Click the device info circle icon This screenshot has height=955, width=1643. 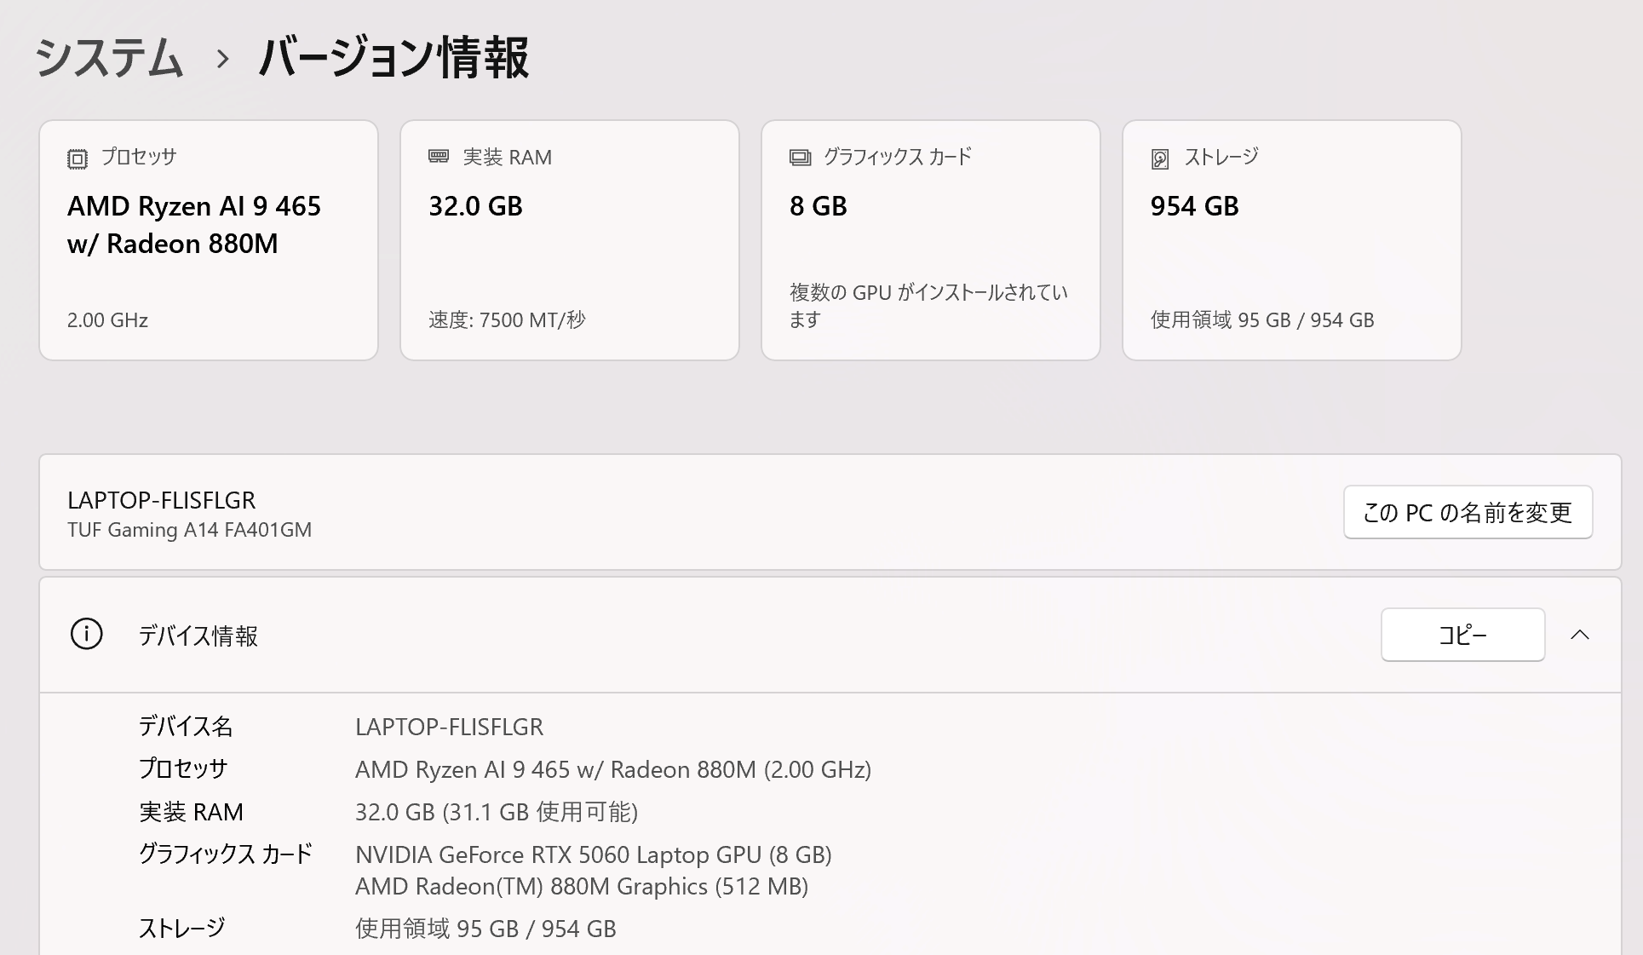86,635
